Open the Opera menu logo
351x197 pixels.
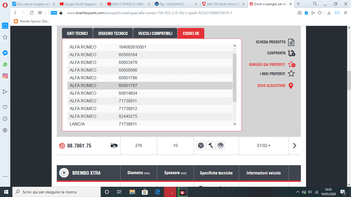coord(5,4)
